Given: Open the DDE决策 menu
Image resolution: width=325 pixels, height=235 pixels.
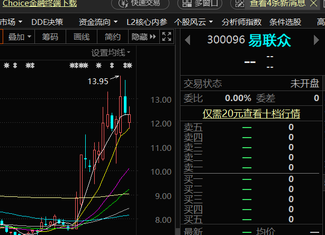Looking at the screenshot, I should pyautogui.click(x=47, y=22).
